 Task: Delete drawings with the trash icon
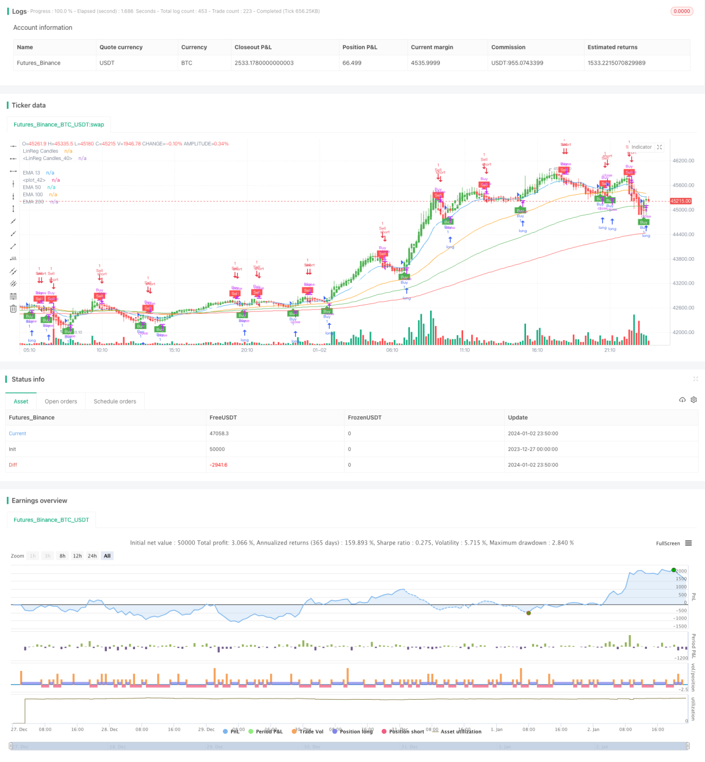(13, 309)
